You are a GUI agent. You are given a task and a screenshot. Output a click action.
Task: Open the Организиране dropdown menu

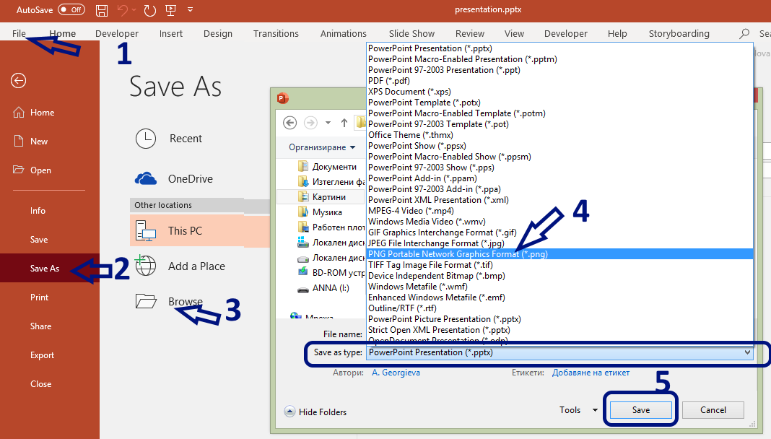click(x=322, y=147)
